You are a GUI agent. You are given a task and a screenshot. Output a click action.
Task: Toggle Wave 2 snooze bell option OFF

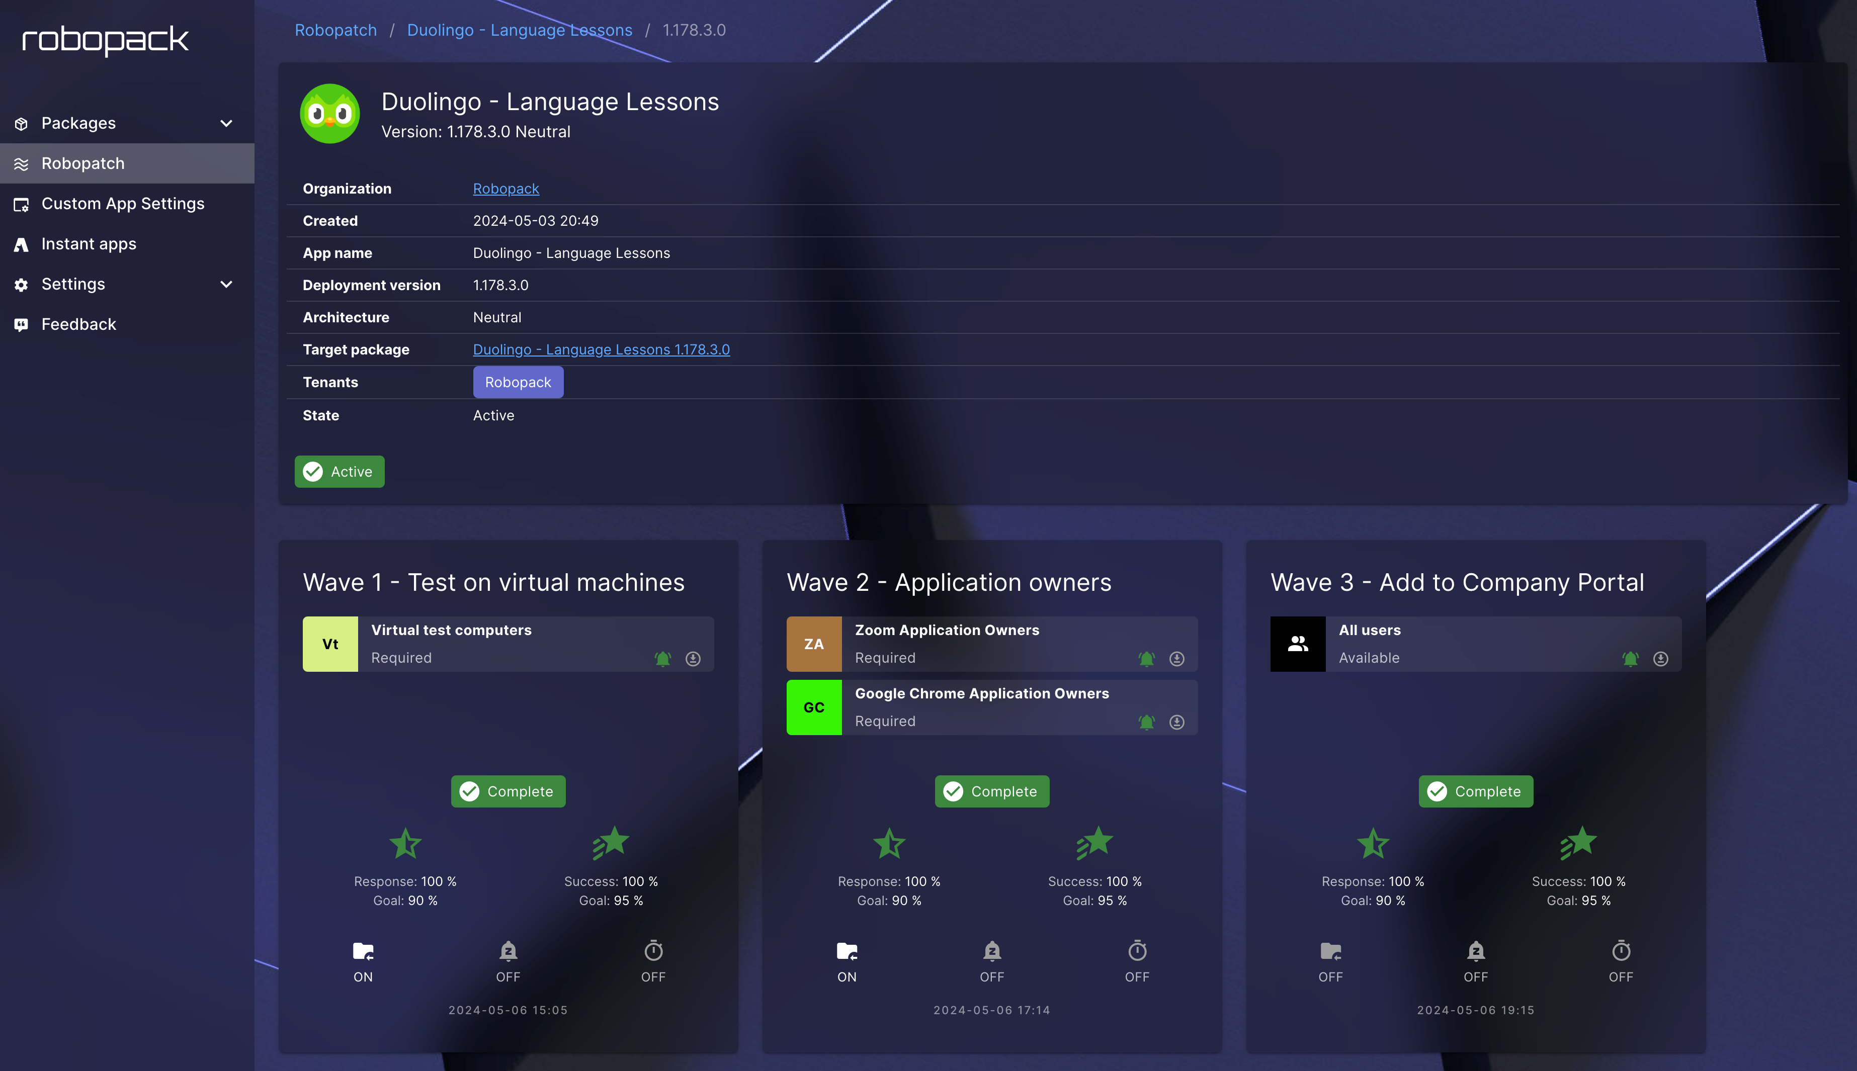(x=992, y=951)
